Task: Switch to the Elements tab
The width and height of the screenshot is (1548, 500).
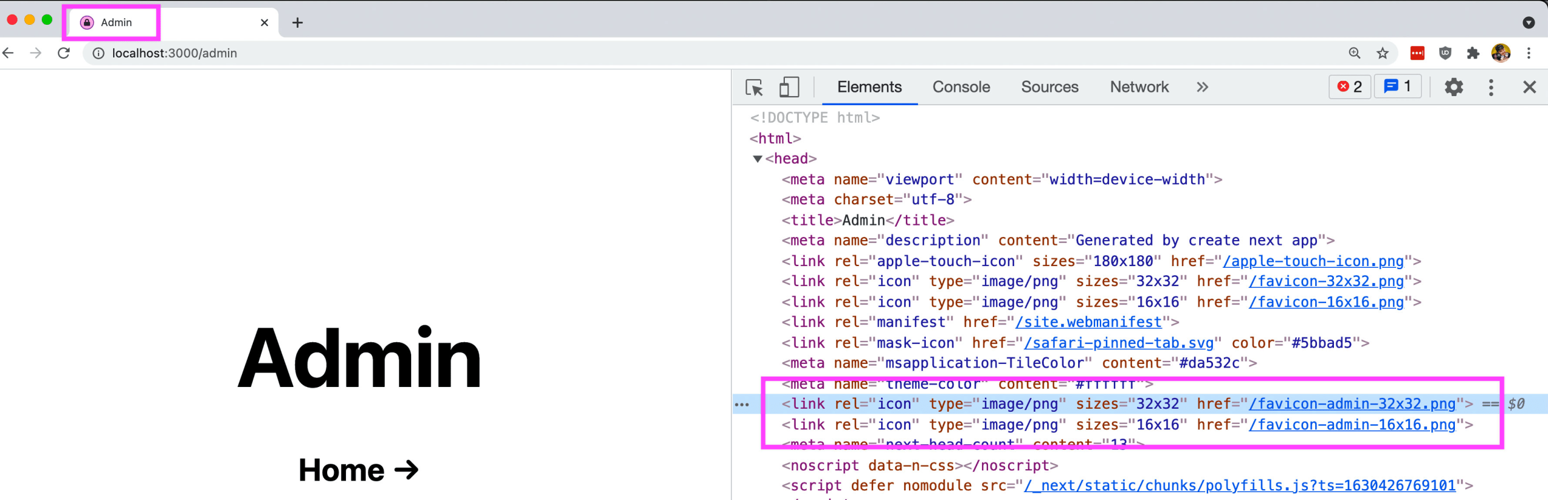Action: [x=869, y=87]
